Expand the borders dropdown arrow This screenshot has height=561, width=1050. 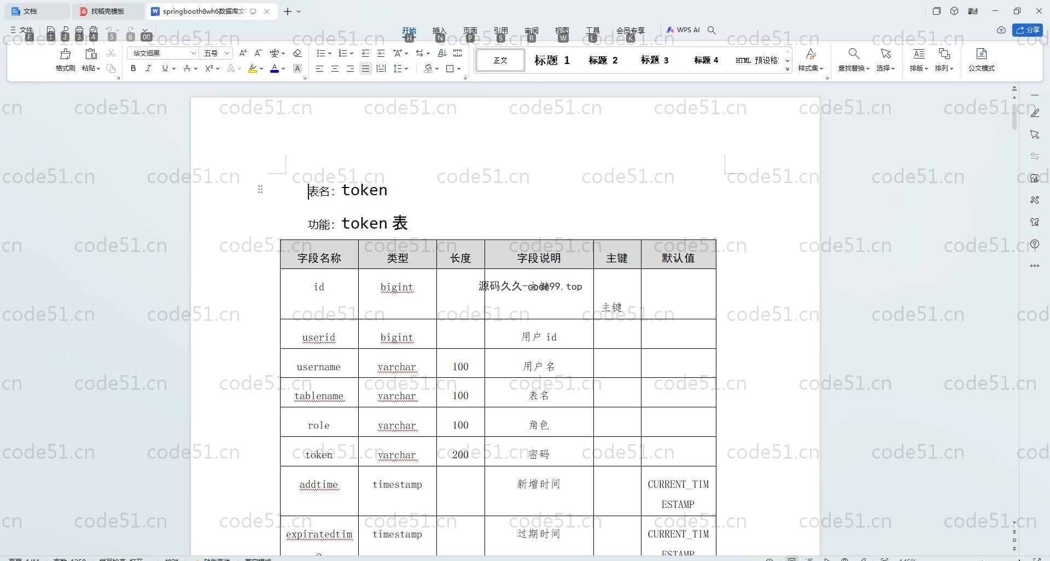(x=459, y=69)
